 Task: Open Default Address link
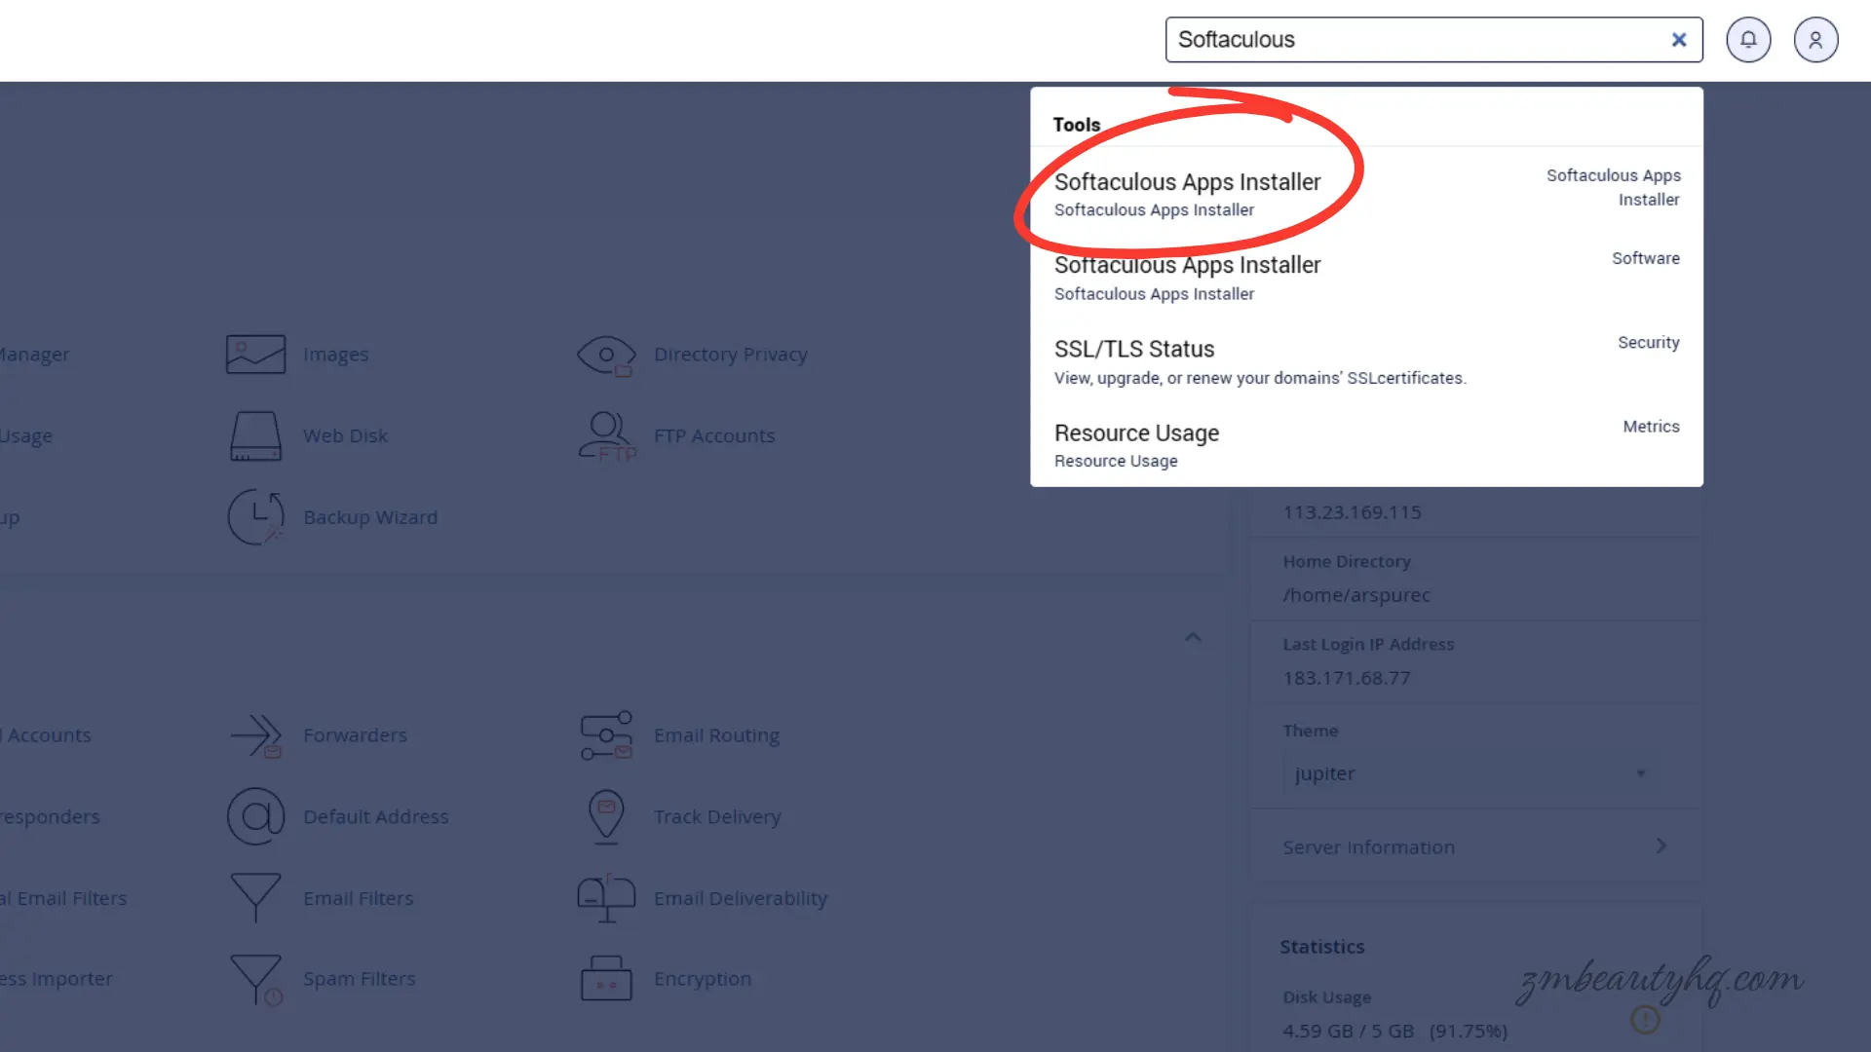375,816
